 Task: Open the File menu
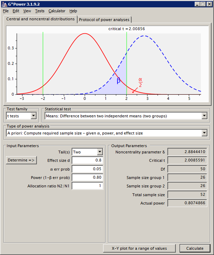click(6, 11)
